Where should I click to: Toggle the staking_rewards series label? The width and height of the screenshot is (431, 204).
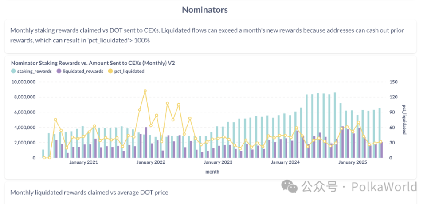pos(35,71)
